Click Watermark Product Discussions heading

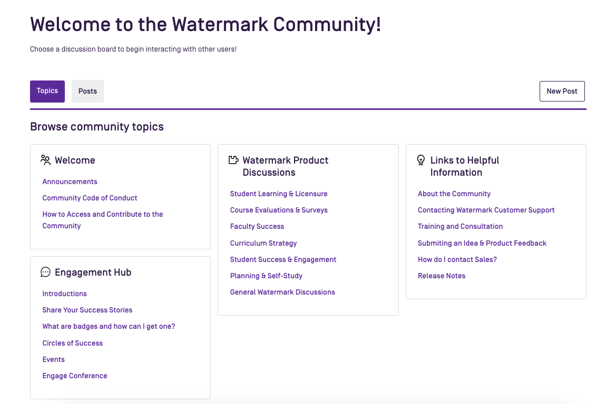(x=286, y=166)
